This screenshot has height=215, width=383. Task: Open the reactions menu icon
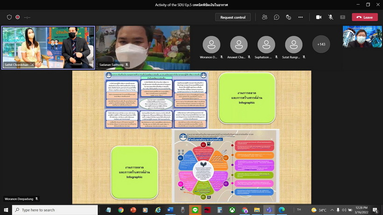click(x=288, y=17)
